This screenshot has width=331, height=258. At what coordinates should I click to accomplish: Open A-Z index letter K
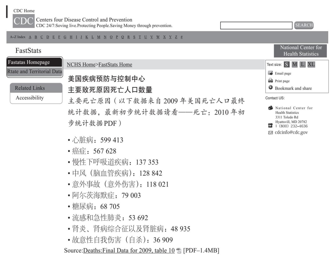coord(87,37)
